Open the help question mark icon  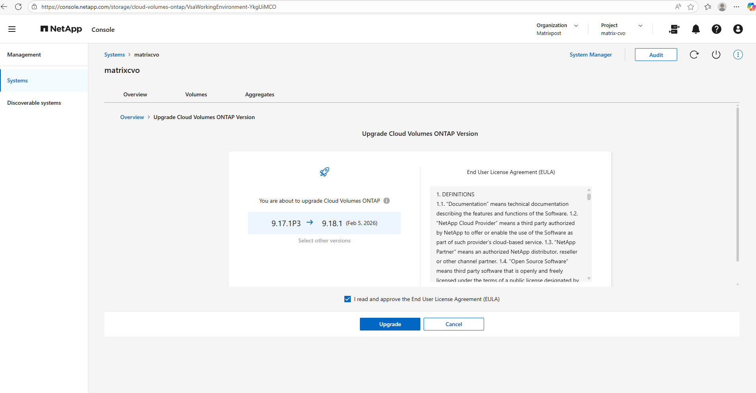[x=716, y=29]
